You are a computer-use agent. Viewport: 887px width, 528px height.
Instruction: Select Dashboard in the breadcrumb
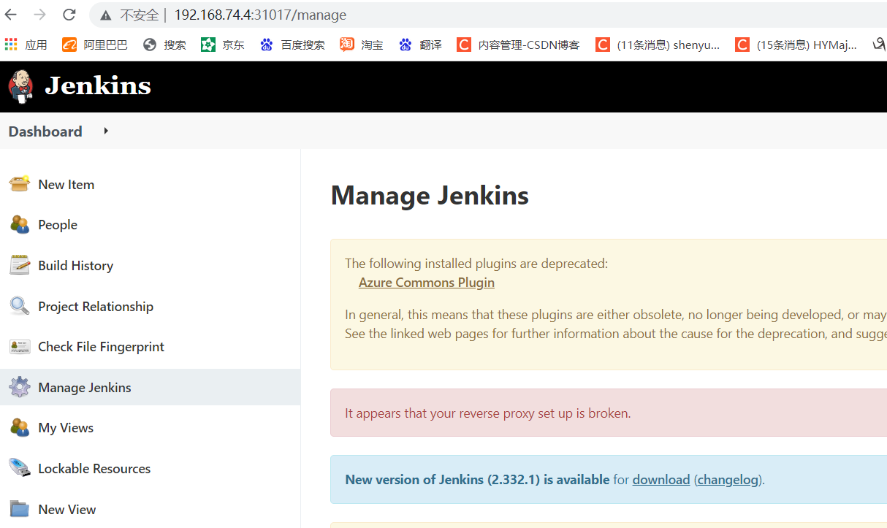(45, 131)
